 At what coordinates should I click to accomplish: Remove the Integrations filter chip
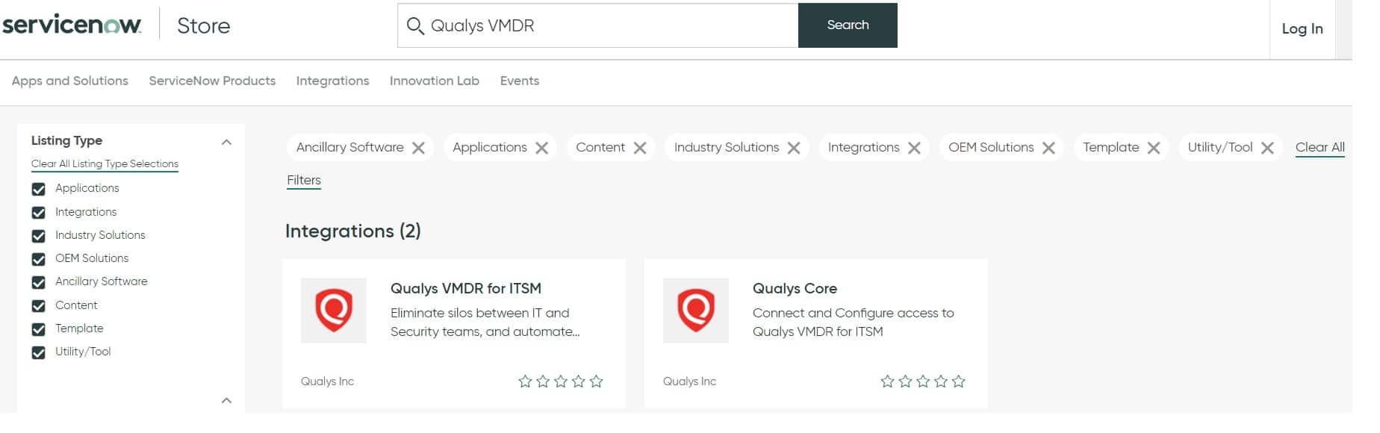[x=914, y=148]
